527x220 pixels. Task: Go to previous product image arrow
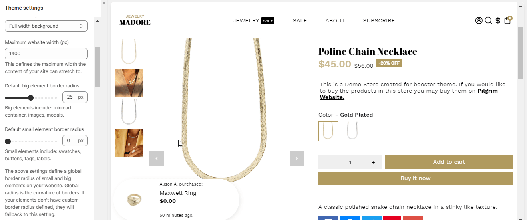click(157, 159)
